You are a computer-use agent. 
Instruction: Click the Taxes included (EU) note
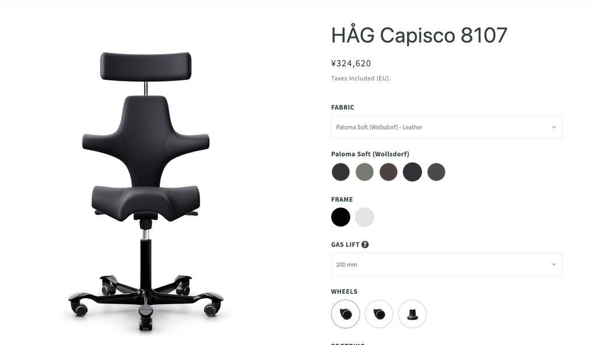(361, 79)
